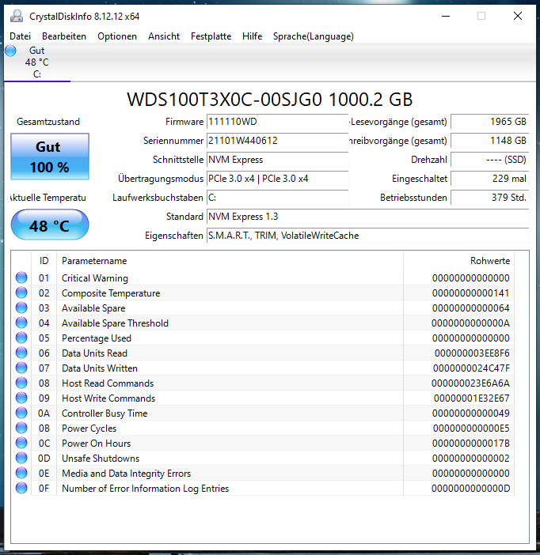Select the Power Cycles parameter name
This screenshot has height=555, width=540.
(x=89, y=429)
